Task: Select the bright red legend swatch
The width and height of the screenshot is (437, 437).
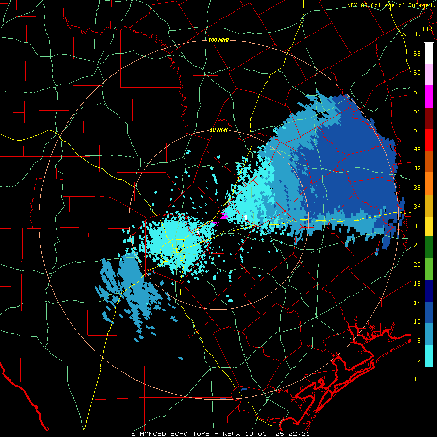Action: [429, 140]
